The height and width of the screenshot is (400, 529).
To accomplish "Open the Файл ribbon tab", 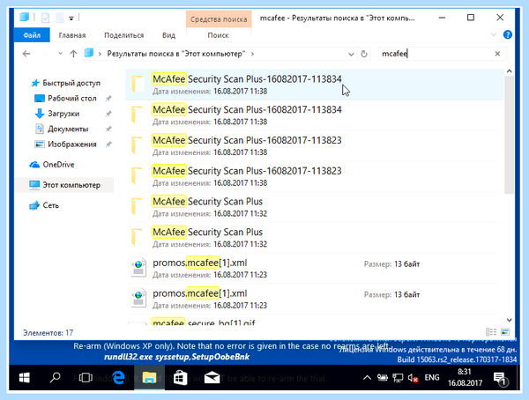I will pos(32,35).
